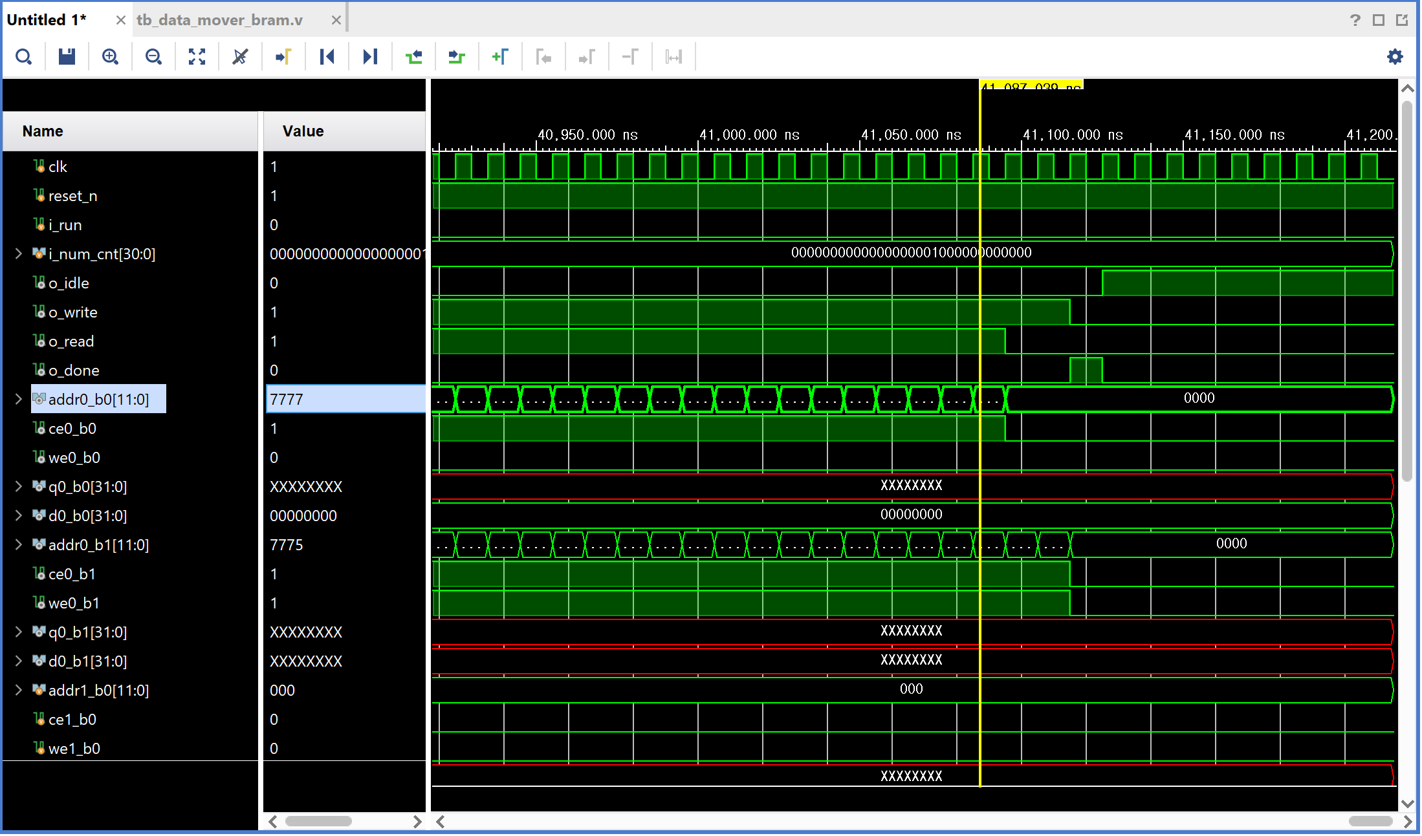1422x836 pixels.
Task: Click the Next Marker icon
Action: (x=587, y=57)
